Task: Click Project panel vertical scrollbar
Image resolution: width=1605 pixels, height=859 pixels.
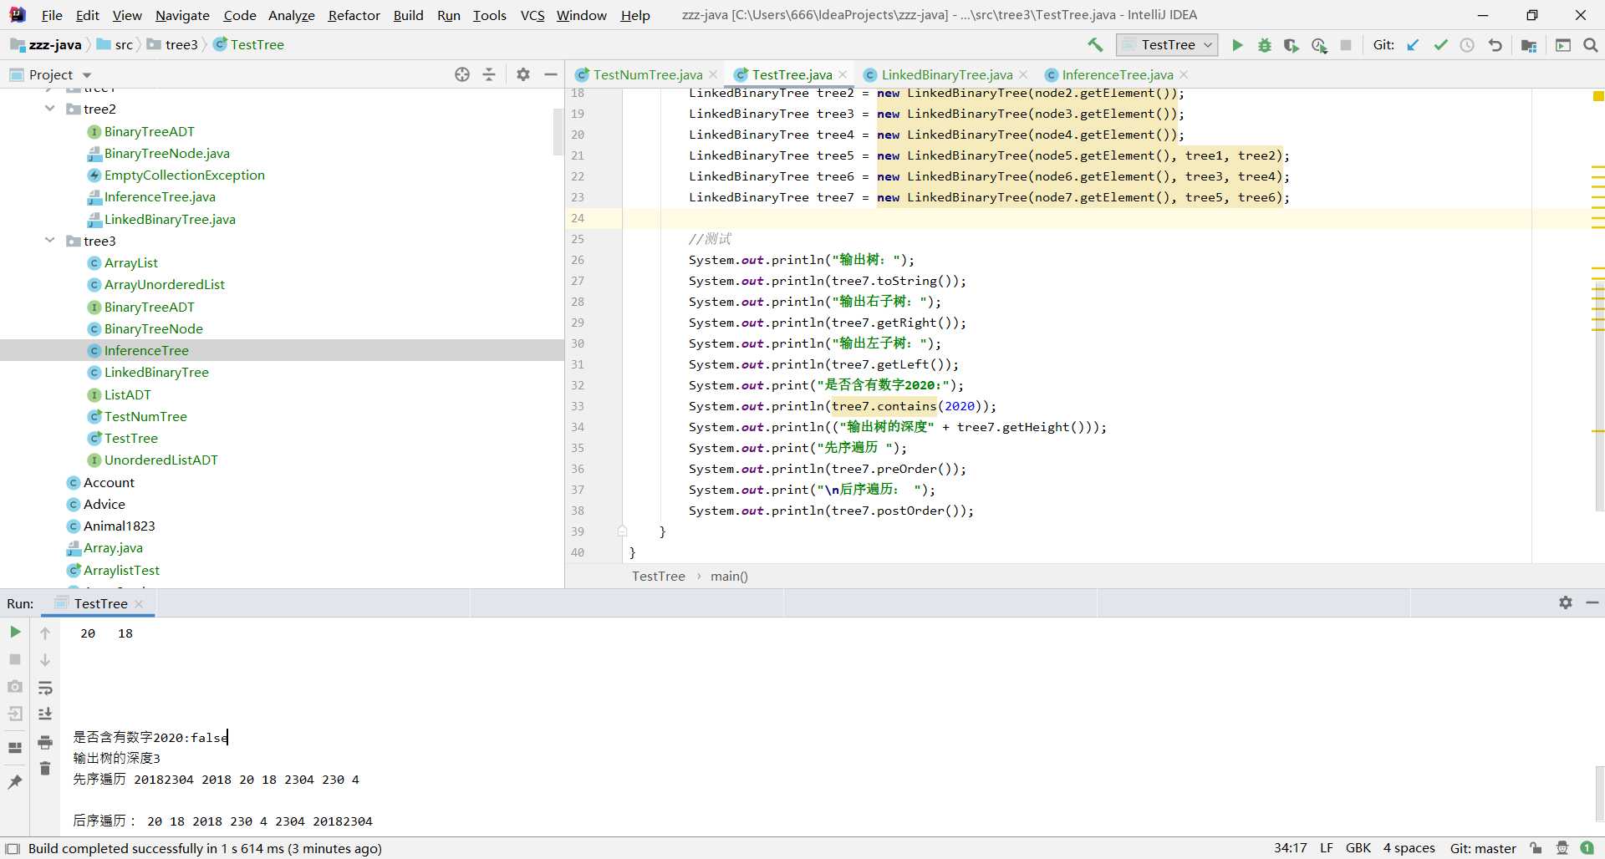Action: [x=558, y=132]
